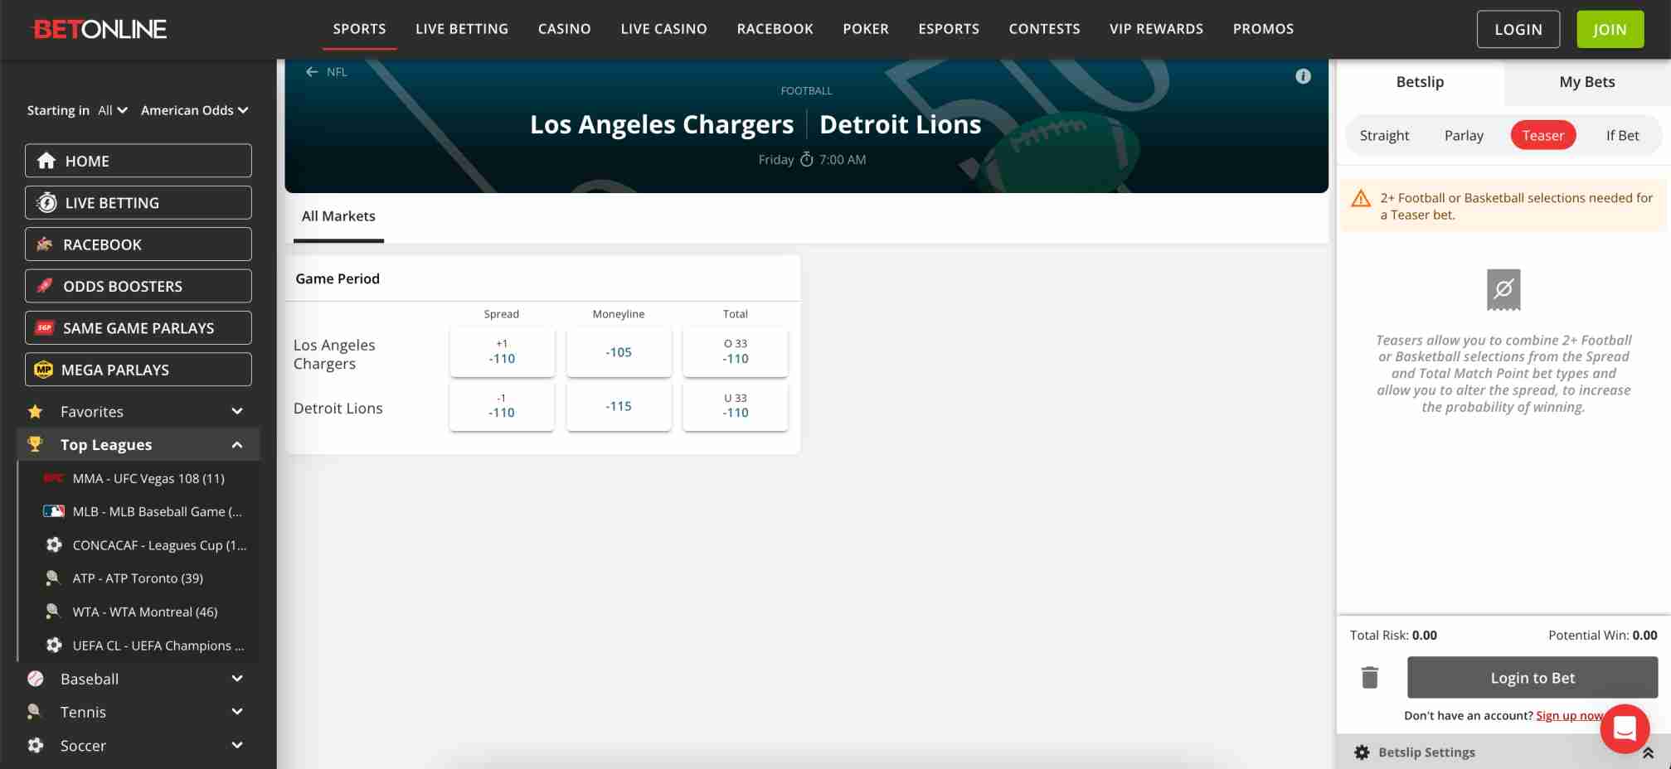This screenshot has height=769, width=1671.
Task: Click the trash icon to clear the betslip
Action: [x=1369, y=677]
